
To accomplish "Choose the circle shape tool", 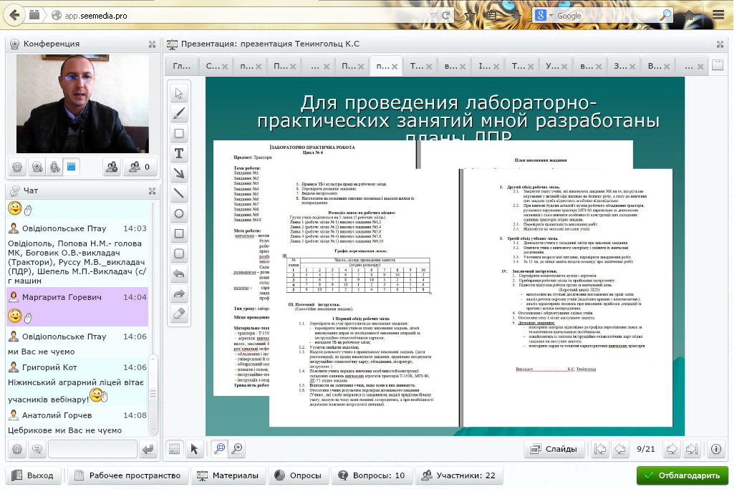I will pyautogui.click(x=179, y=213).
